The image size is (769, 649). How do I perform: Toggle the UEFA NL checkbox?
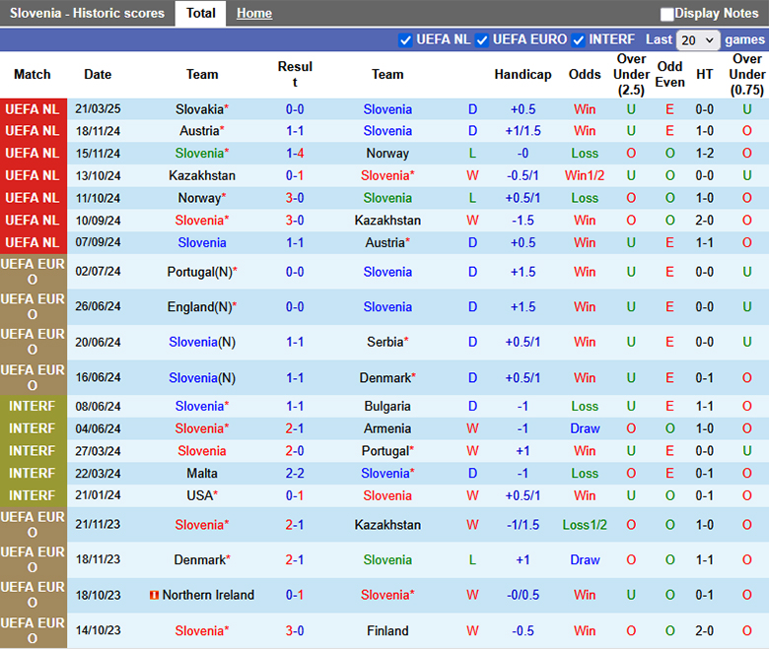pos(405,40)
